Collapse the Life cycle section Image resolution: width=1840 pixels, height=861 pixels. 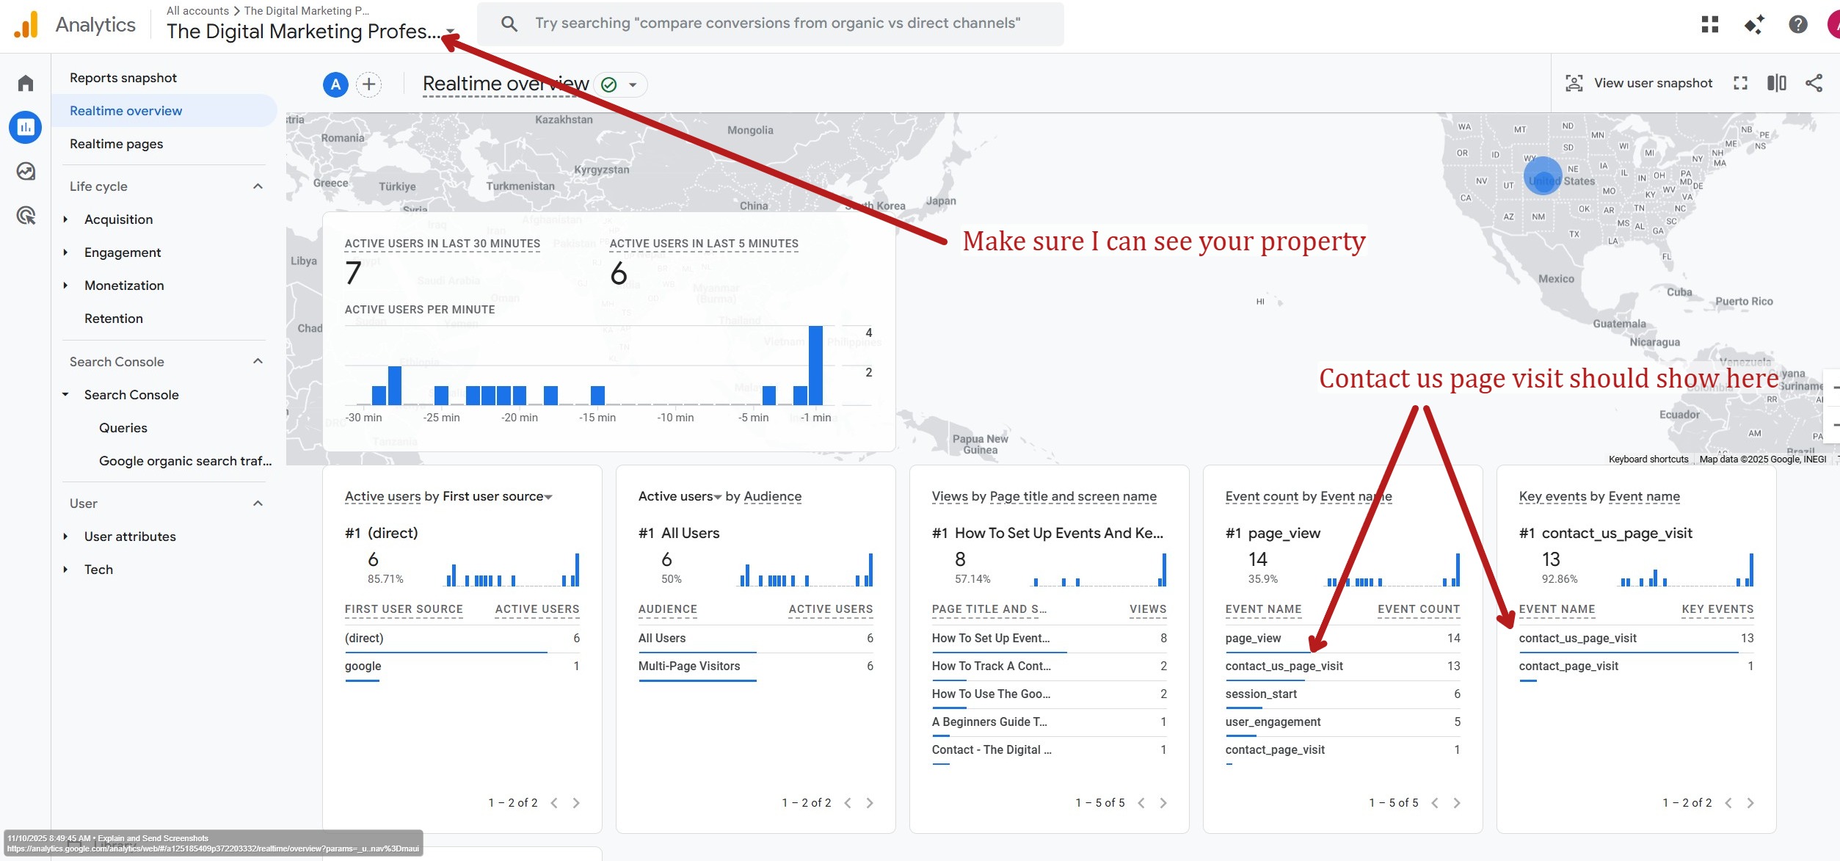(256, 186)
